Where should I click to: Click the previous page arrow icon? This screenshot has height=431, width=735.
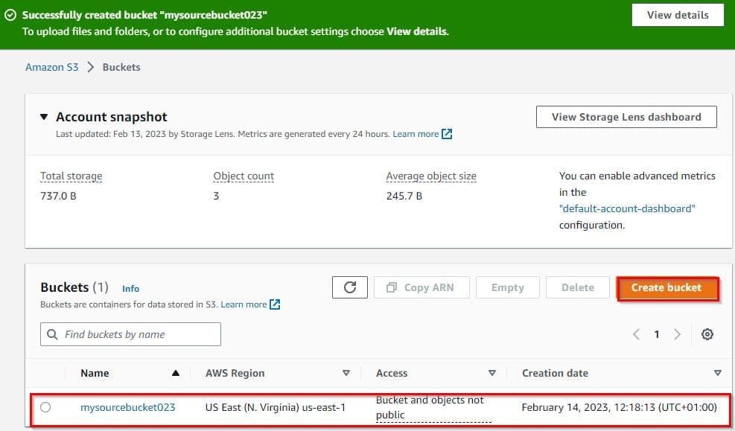[x=637, y=334]
